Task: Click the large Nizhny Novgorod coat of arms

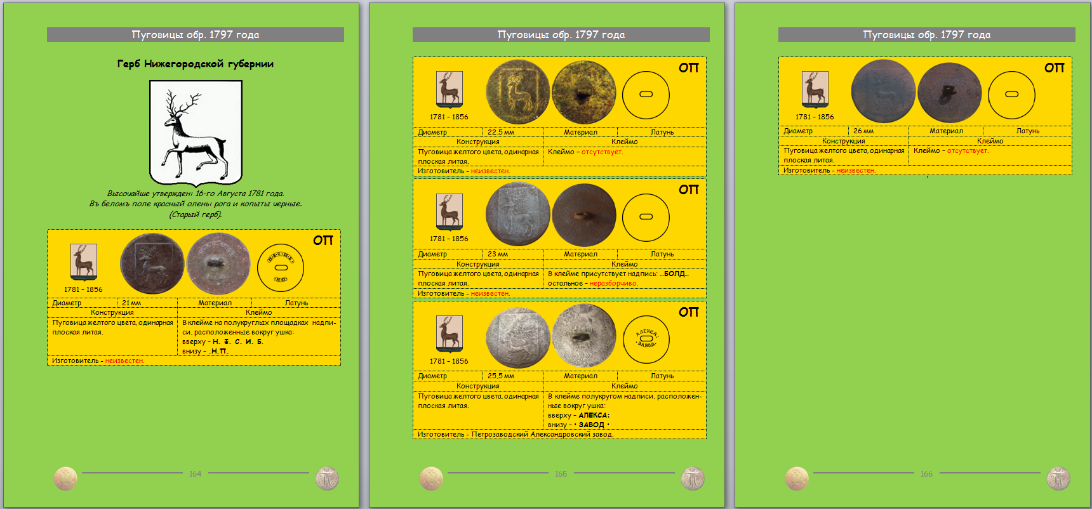Action: pyautogui.click(x=196, y=133)
